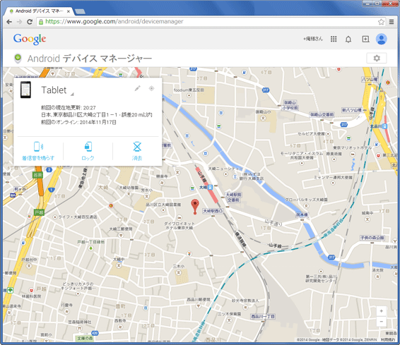Screen dimensions: 400x345
Task: Click the 三木小 school map label
Action: point(179,266)
